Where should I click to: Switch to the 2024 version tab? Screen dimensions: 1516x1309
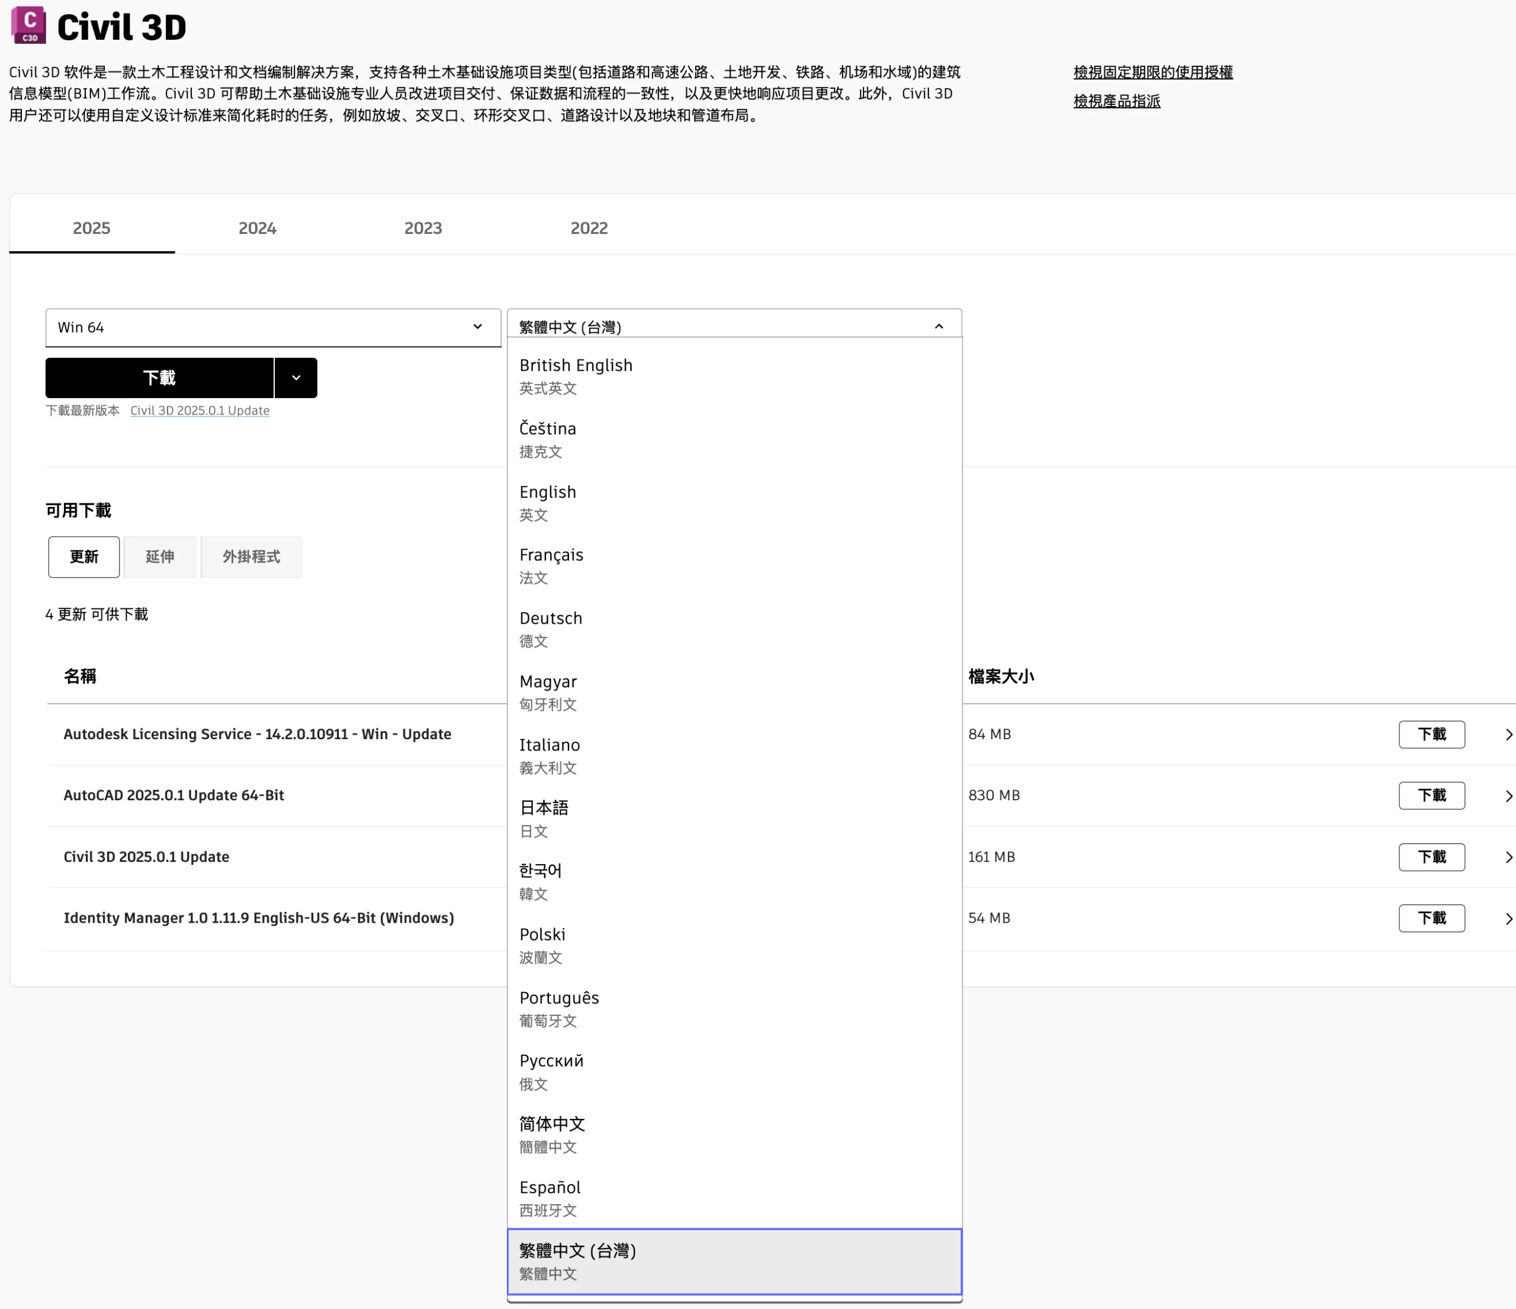pos(257,227)
